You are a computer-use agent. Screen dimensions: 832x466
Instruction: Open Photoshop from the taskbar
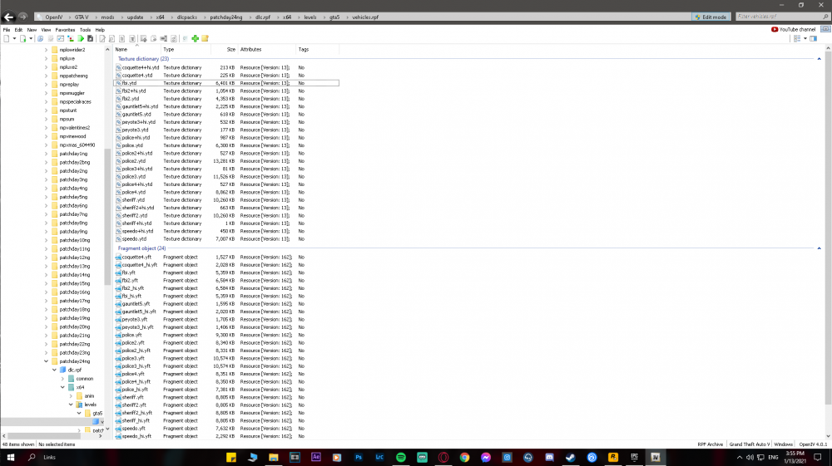click(x=358, y=457)
